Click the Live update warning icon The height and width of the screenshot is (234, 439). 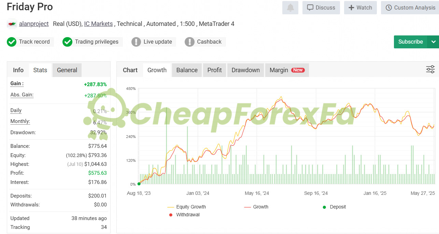136,42
